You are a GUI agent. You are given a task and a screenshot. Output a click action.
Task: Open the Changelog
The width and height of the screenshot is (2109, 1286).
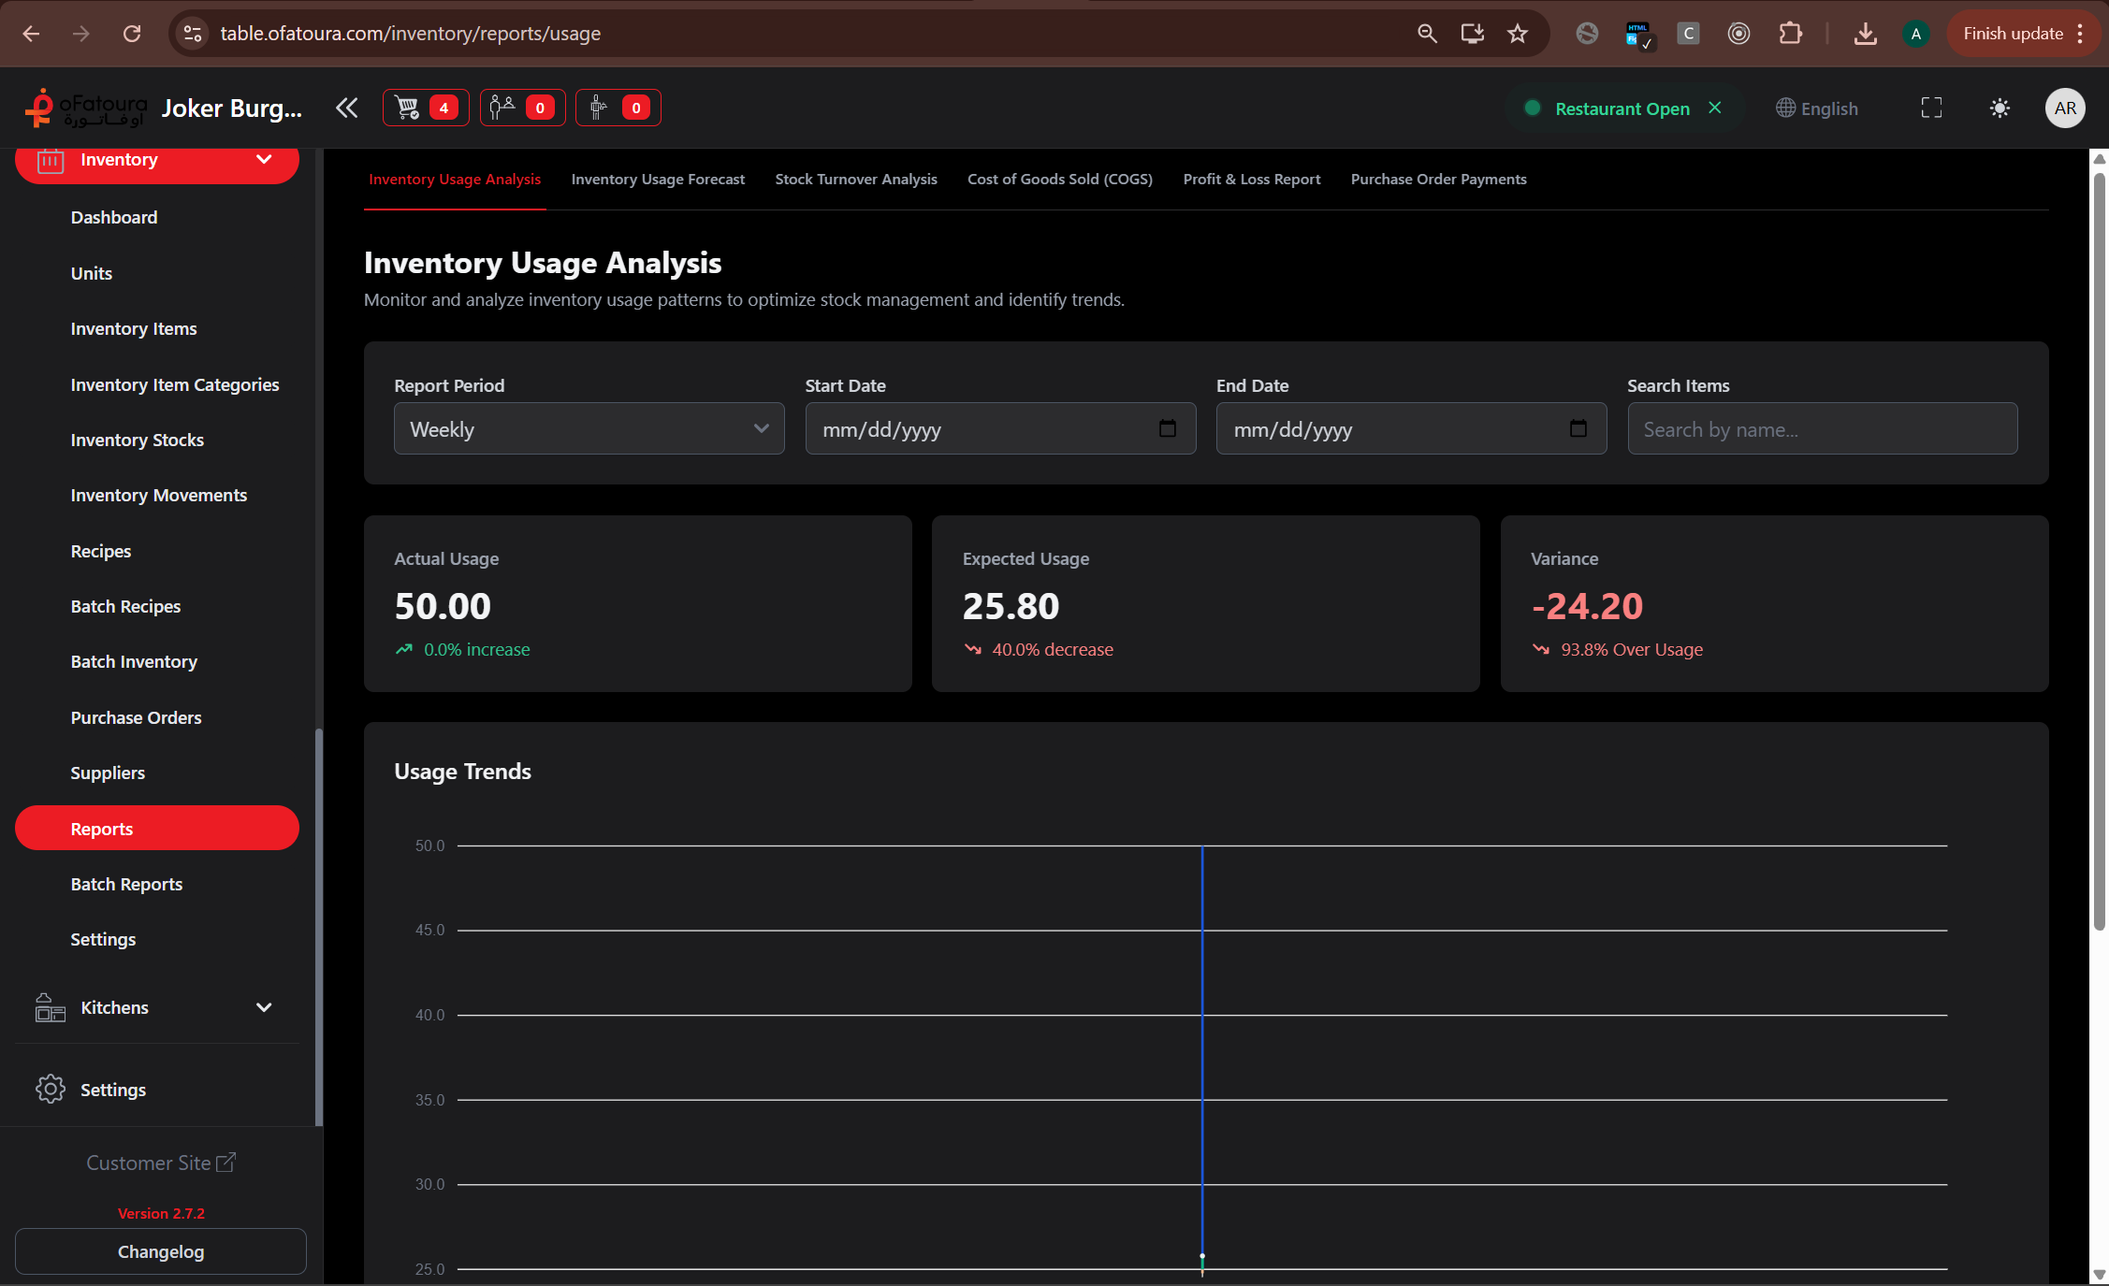[160, 1251]
